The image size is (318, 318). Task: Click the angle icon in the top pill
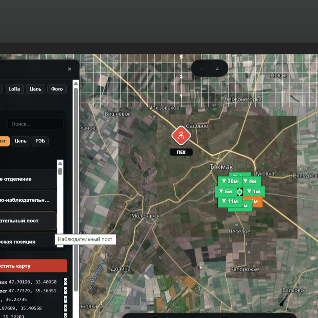(217, 68)
